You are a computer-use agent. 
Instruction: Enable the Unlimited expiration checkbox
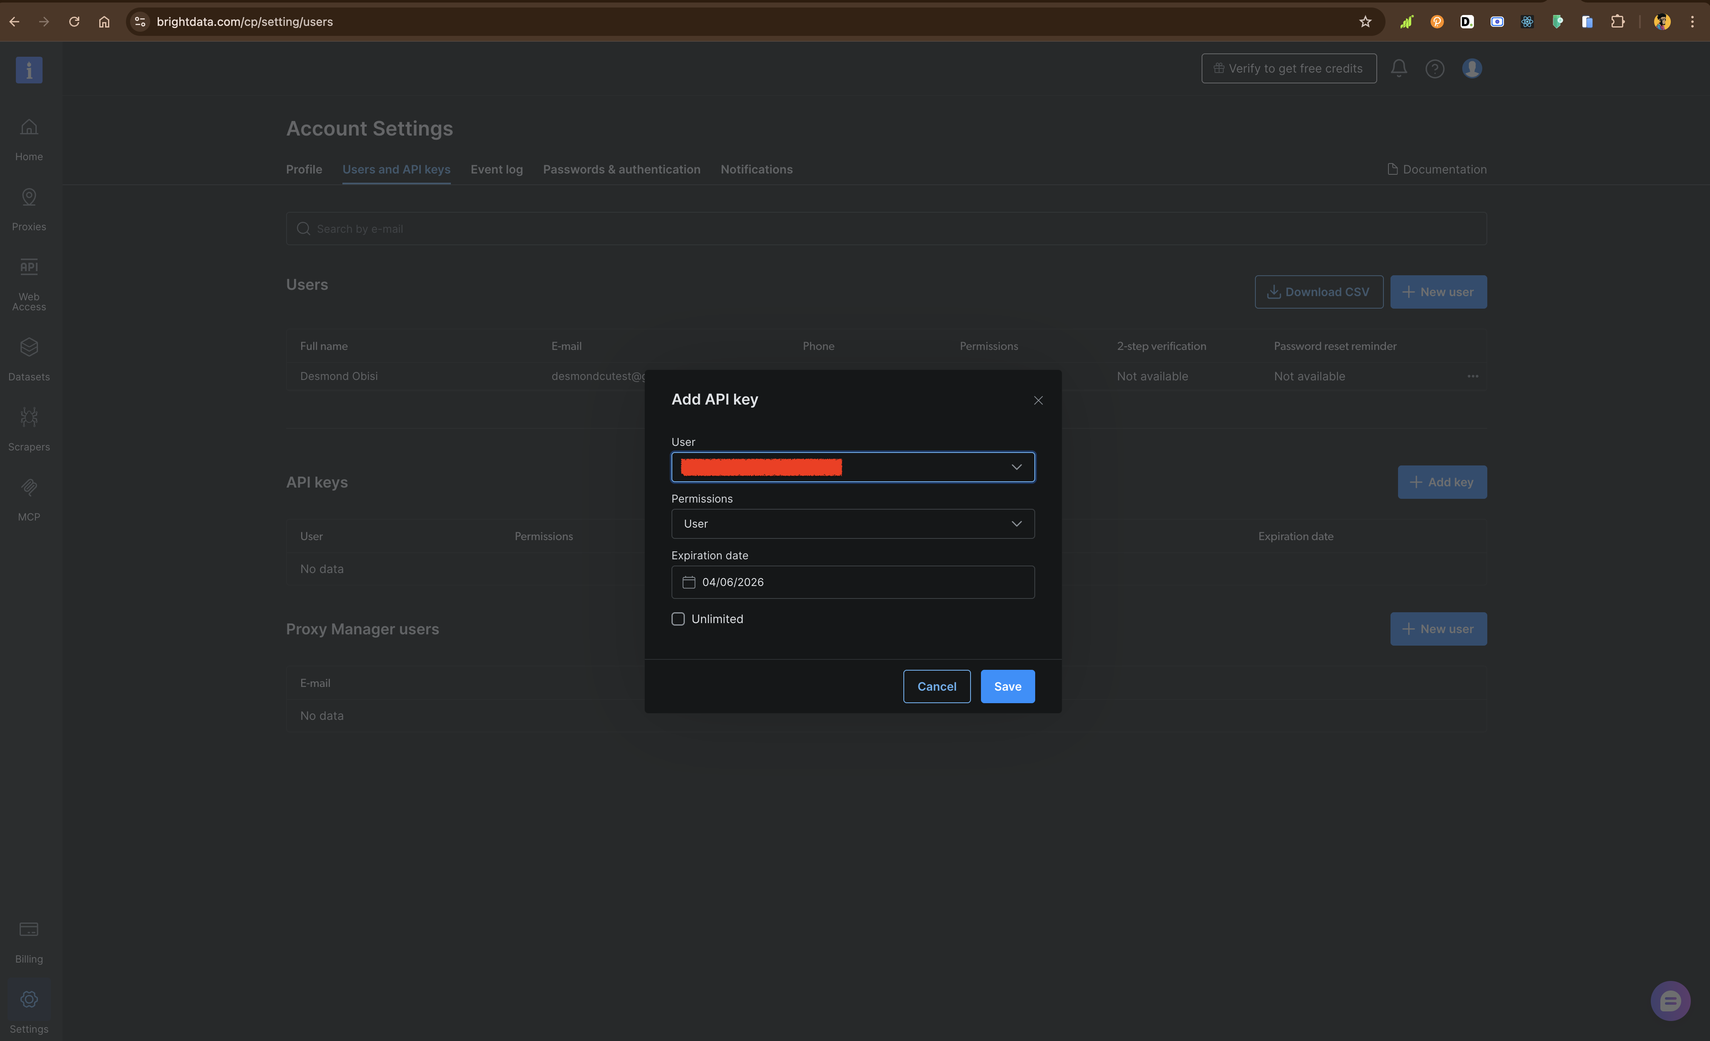(x=678, y=619)
